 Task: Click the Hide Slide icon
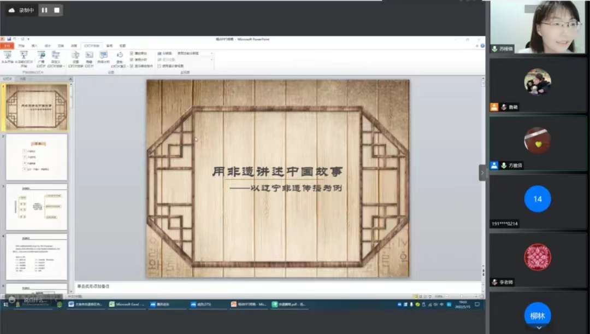[x=89, y=55]
